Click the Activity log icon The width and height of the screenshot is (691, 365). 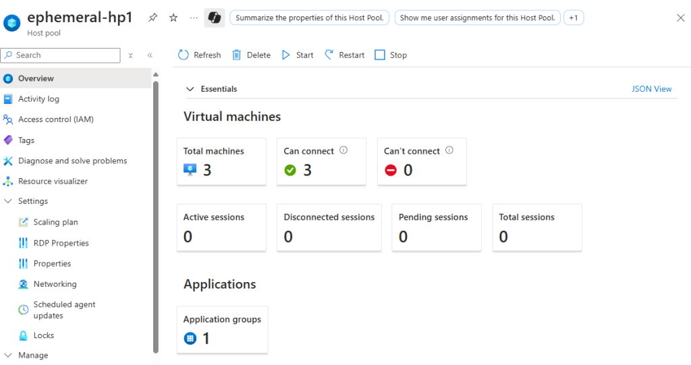click(8, 99)
